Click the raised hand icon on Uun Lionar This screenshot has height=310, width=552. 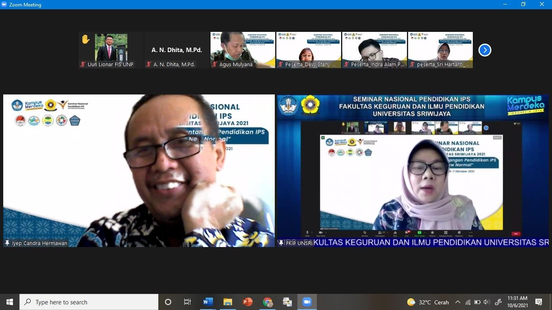(86, 39)
